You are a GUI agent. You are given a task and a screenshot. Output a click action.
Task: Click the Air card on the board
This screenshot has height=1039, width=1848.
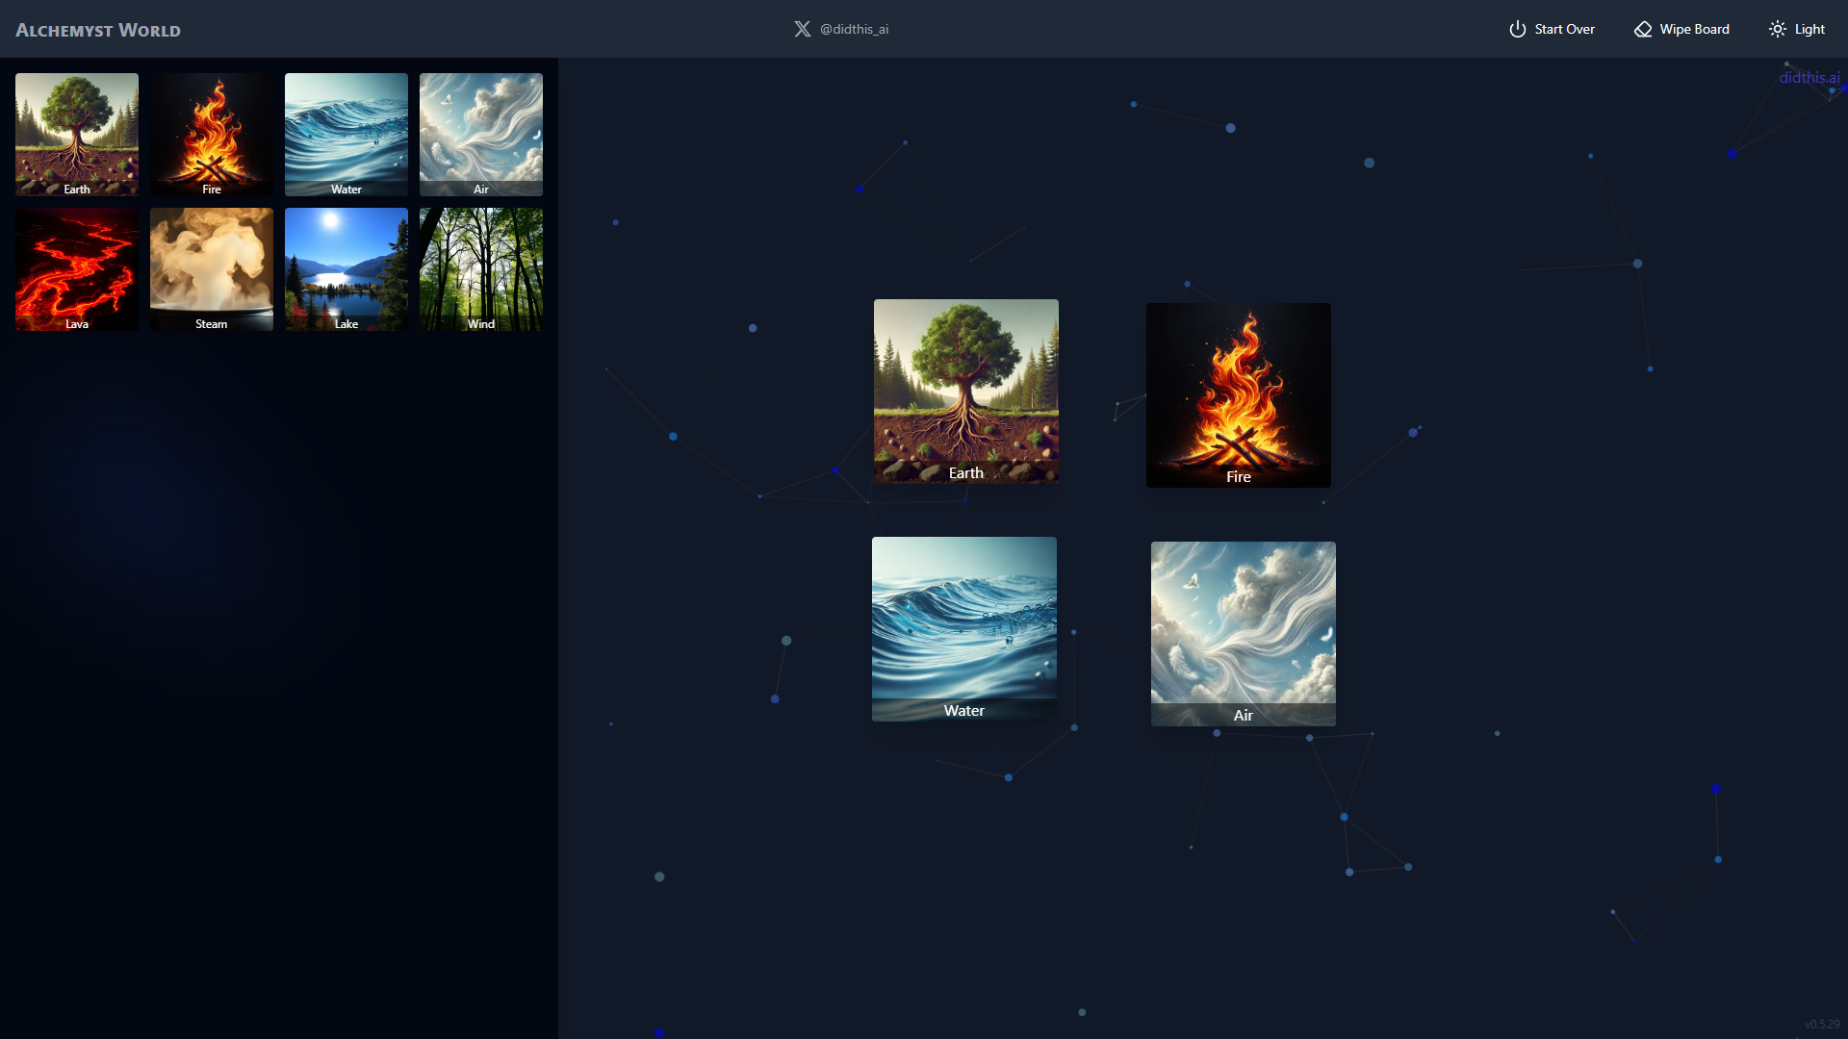pyautogui.click(x=1243, y=633)
